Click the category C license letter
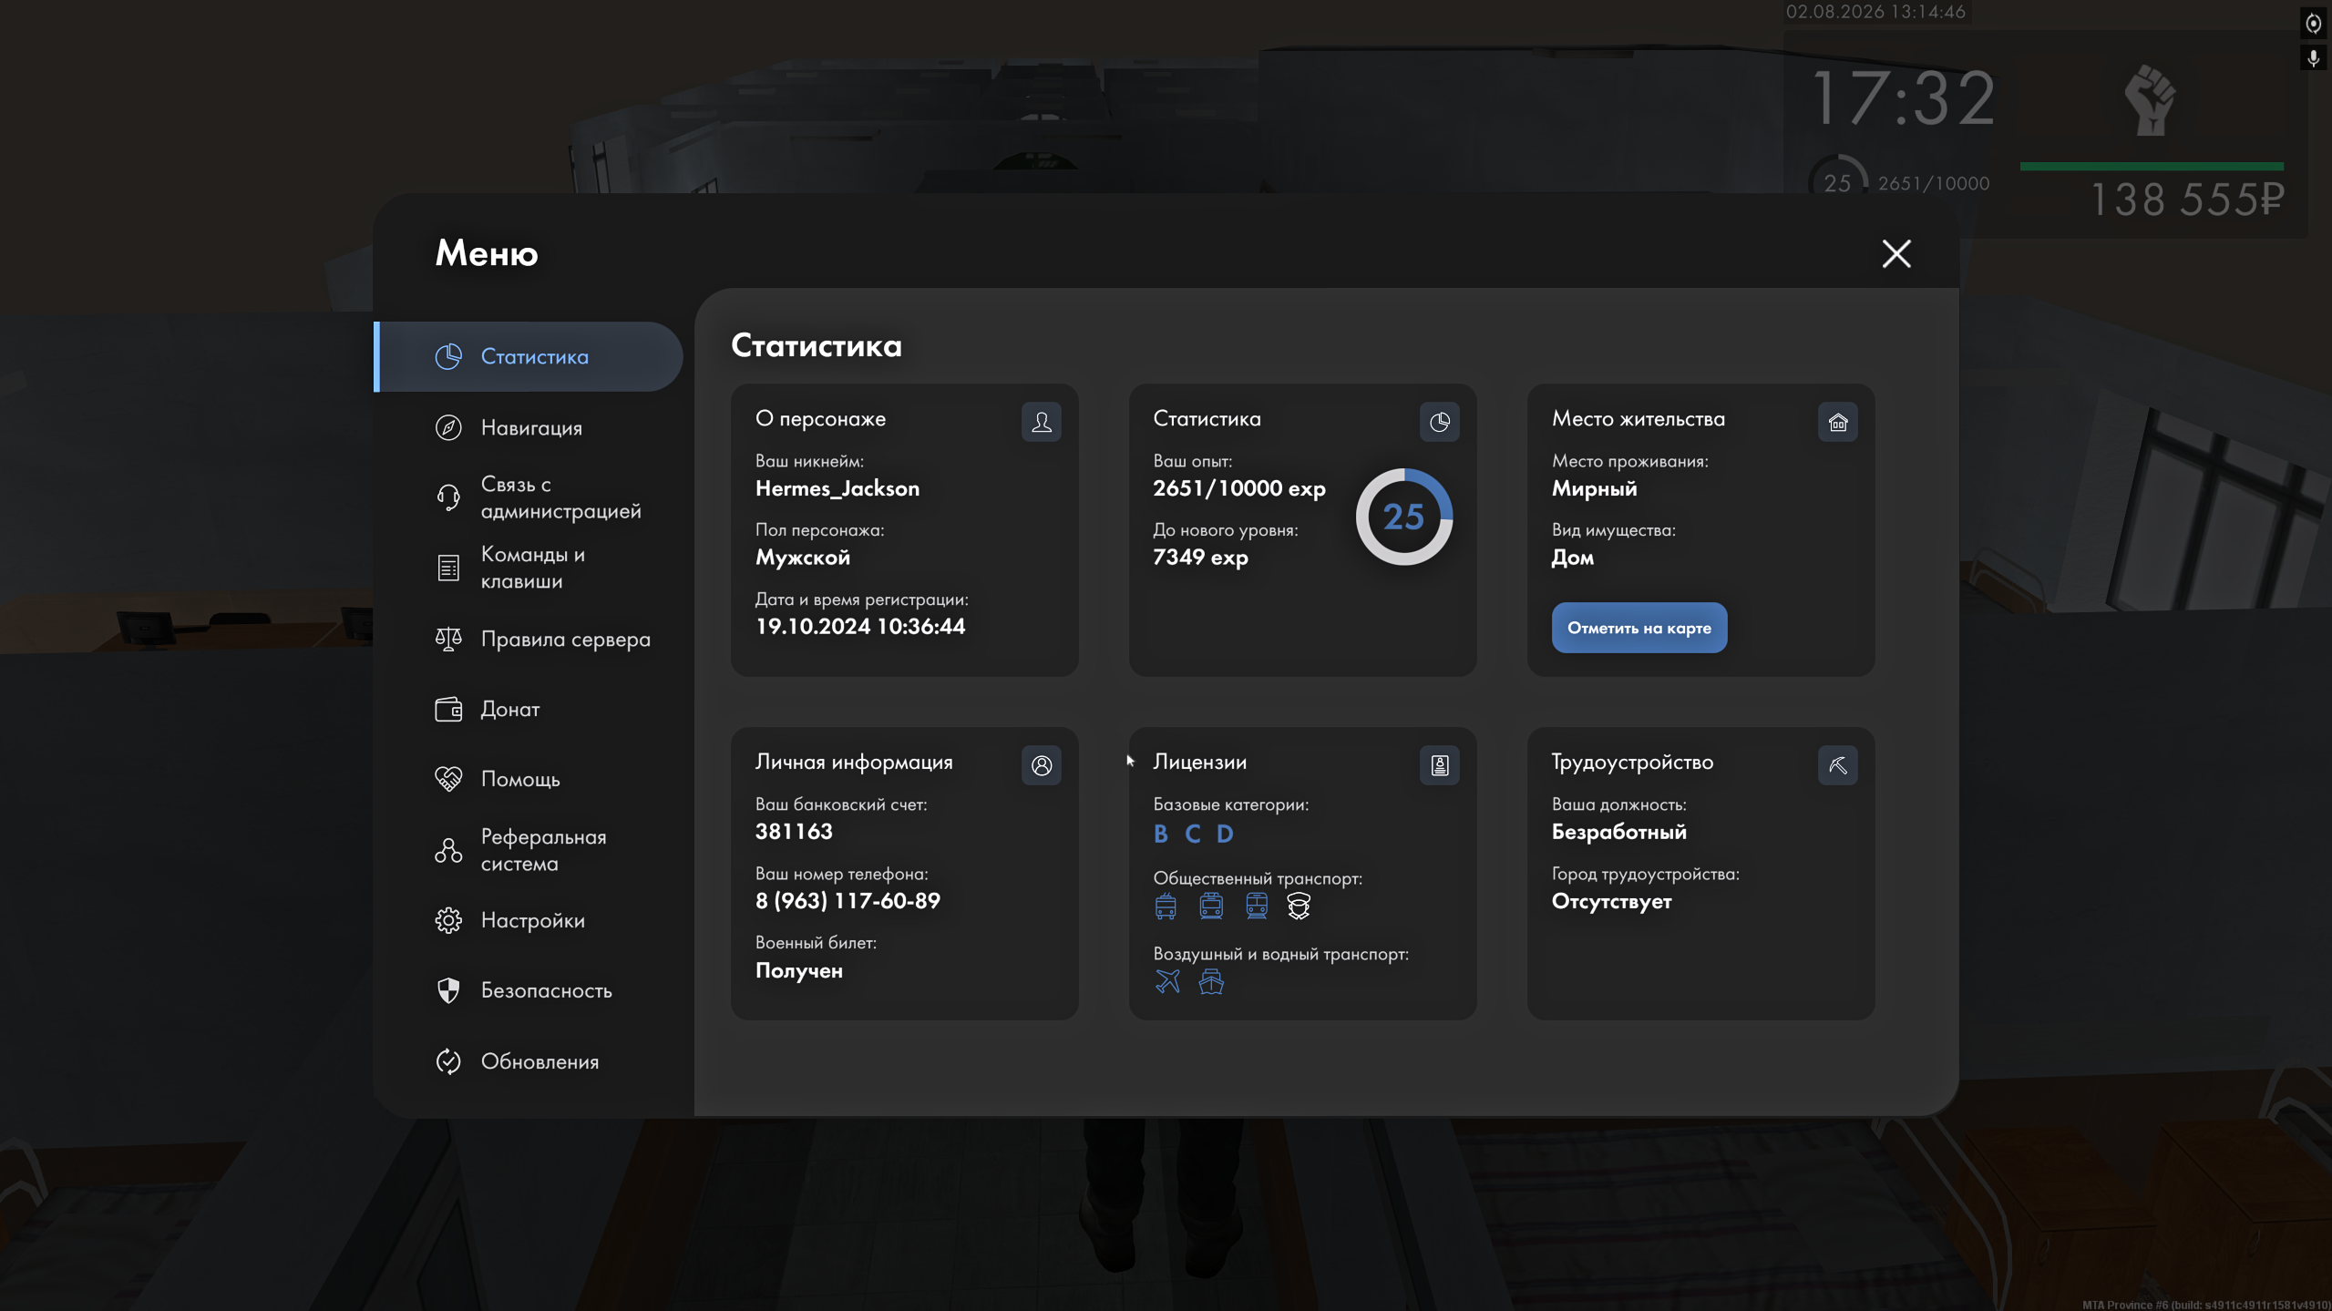Viewport: 2332px width, 1311px height. pyautogui.click(x=1193, y=834)
